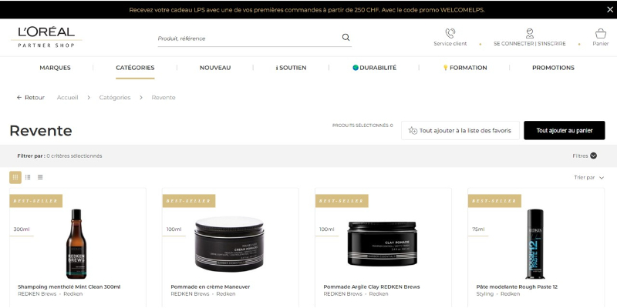Switch to compact list view
617x308 pixels.
coord(40,177)
